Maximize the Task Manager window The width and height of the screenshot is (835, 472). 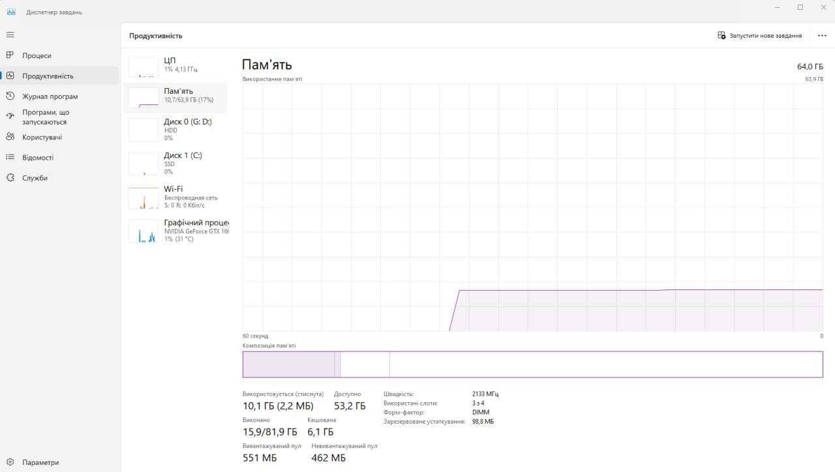pos(800,7)
